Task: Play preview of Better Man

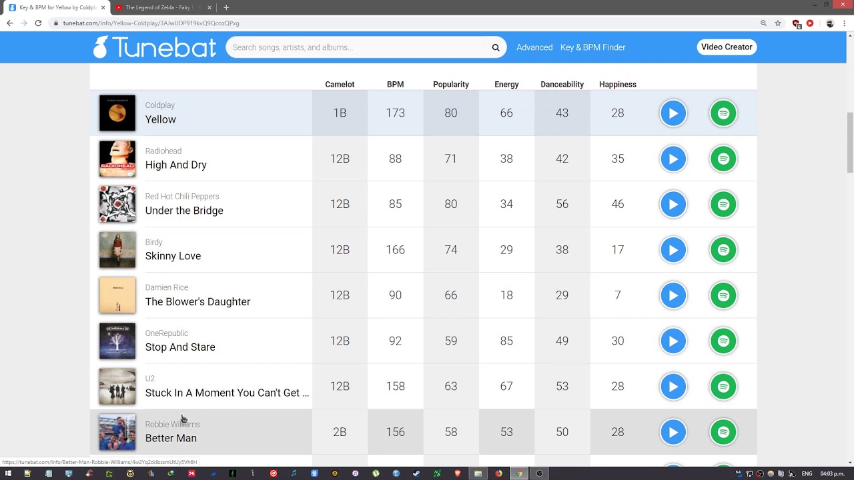Action: (673, 432)
